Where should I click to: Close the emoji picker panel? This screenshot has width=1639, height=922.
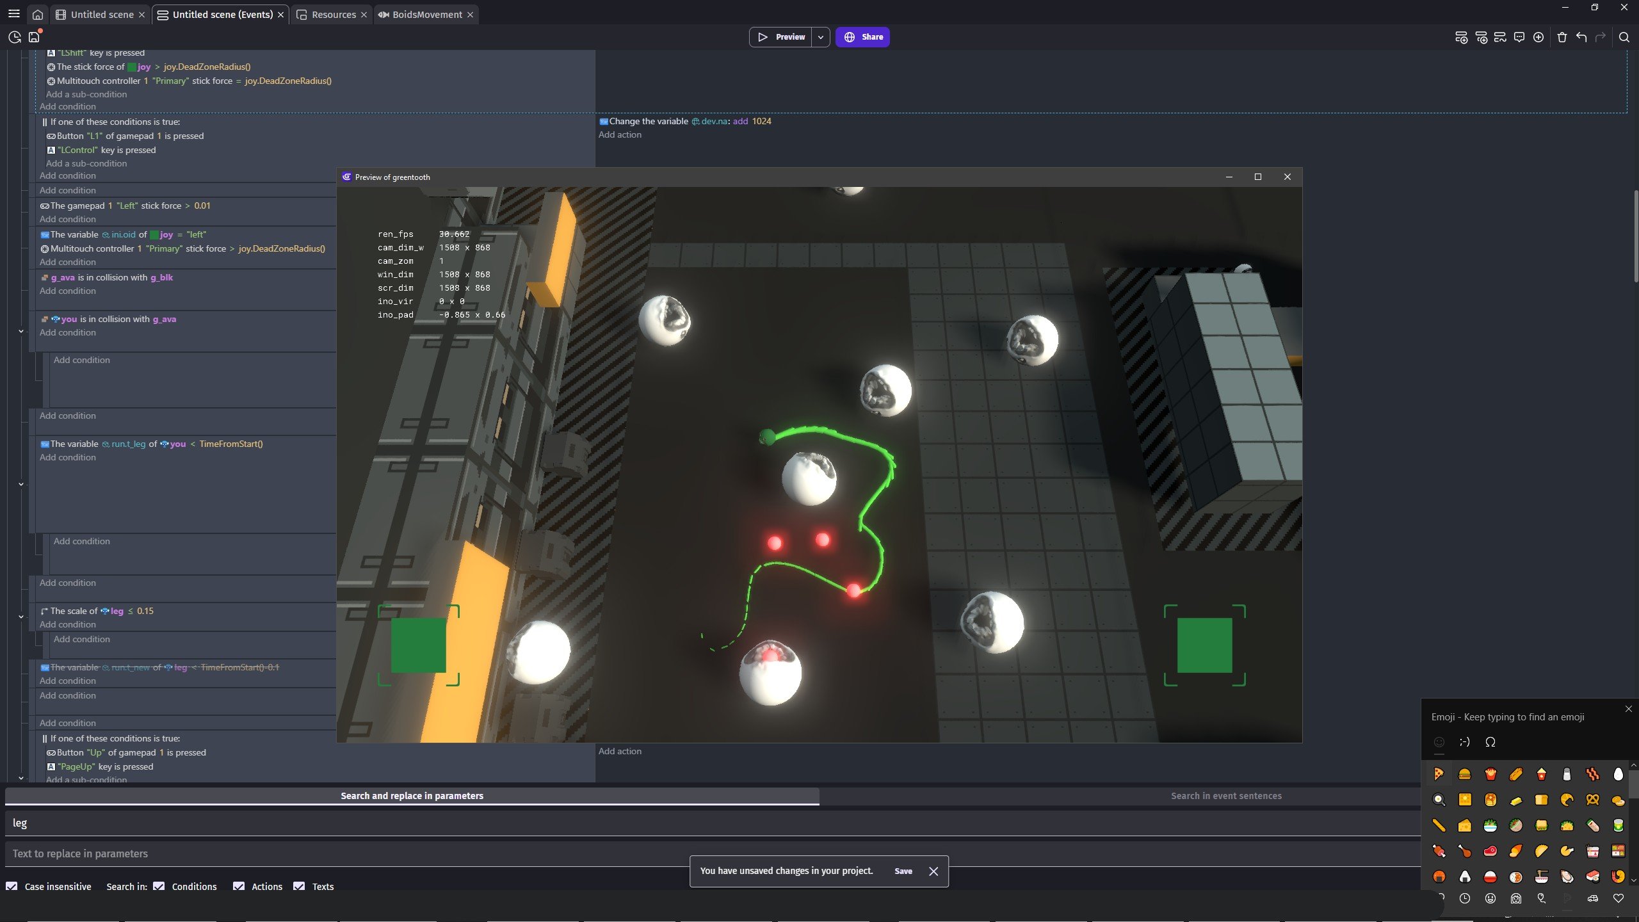(1629, 709)
